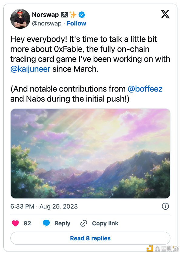Click the X logo
182x255 pixels.
pyautogui.click(x=165, y=14)
